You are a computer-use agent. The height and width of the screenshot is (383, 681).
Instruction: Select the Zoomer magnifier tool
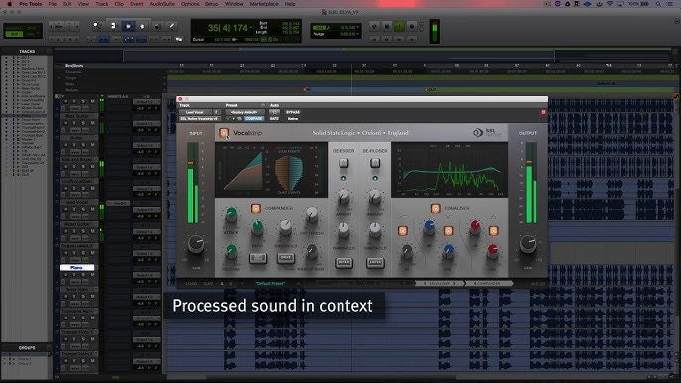97,26
